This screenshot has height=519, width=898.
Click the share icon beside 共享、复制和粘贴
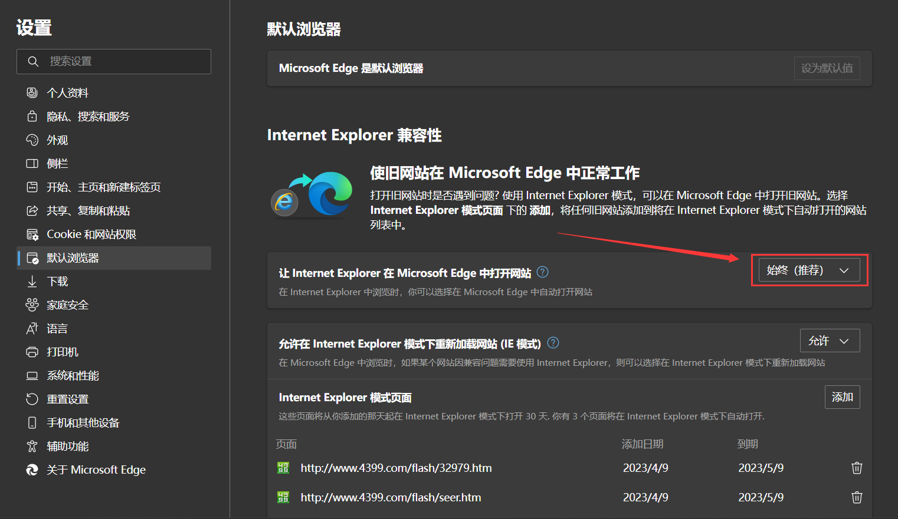(32, 210)
